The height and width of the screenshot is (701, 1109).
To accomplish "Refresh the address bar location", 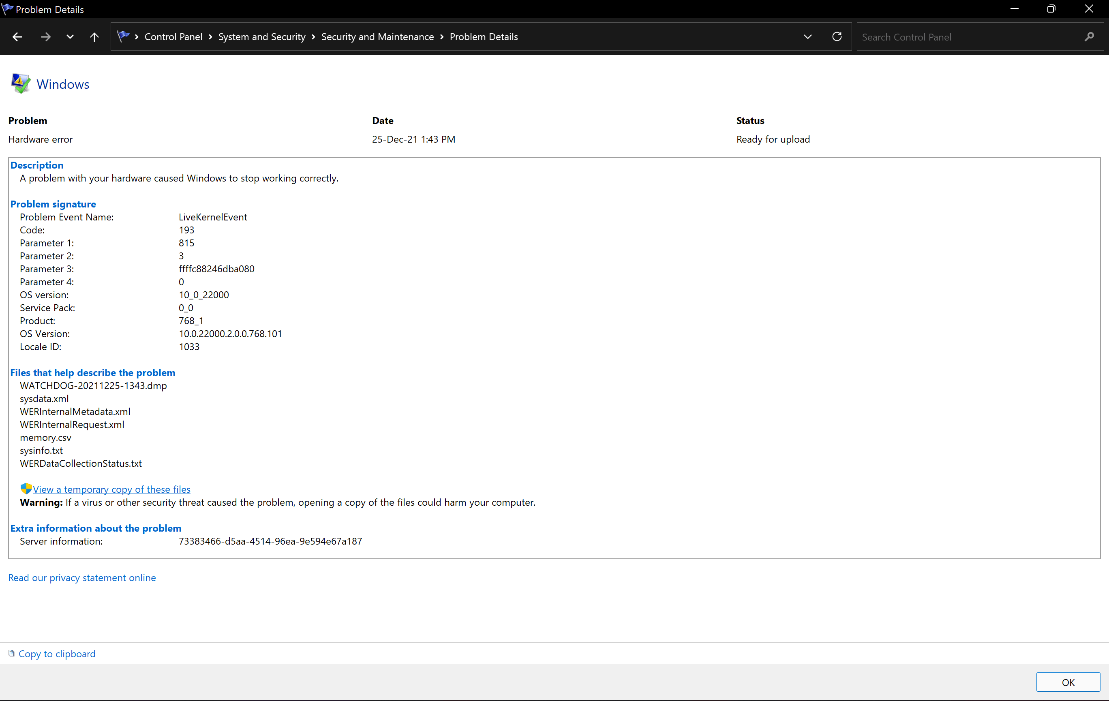I will (837, 37).
